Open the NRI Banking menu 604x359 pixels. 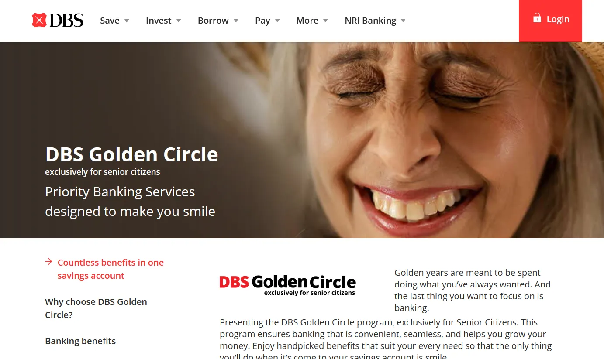pyautogui.click(x=376, y=21)
